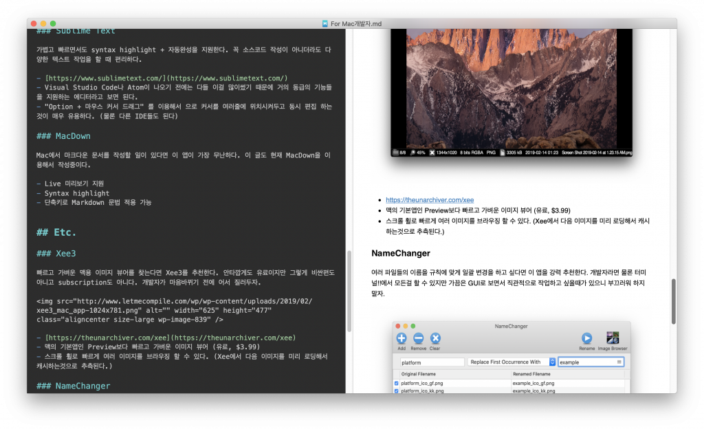The image size is (704, 429).
Task: Click the editor pane scrollbar
Action: click(x=349, y=291)
